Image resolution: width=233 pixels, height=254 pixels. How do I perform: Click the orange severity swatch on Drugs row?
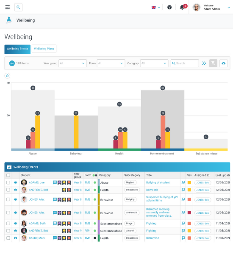pyautogui.click(x=189, y=224)
